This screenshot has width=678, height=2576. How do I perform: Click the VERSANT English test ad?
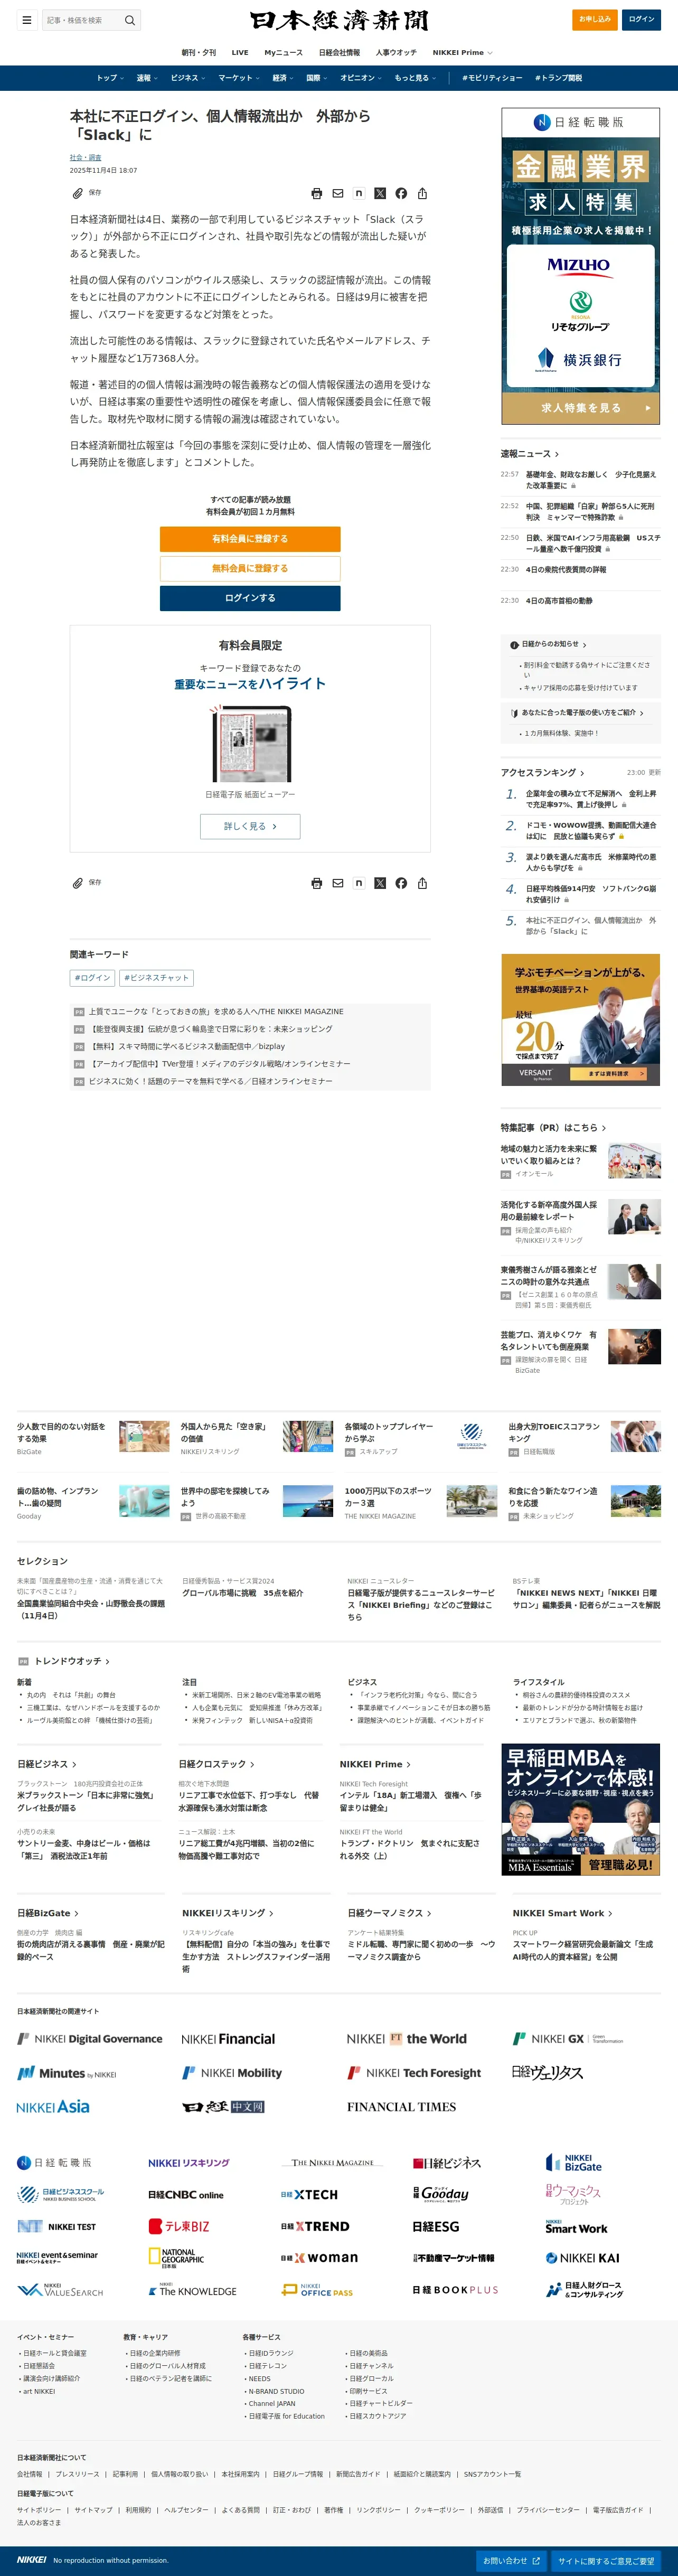581,1020
